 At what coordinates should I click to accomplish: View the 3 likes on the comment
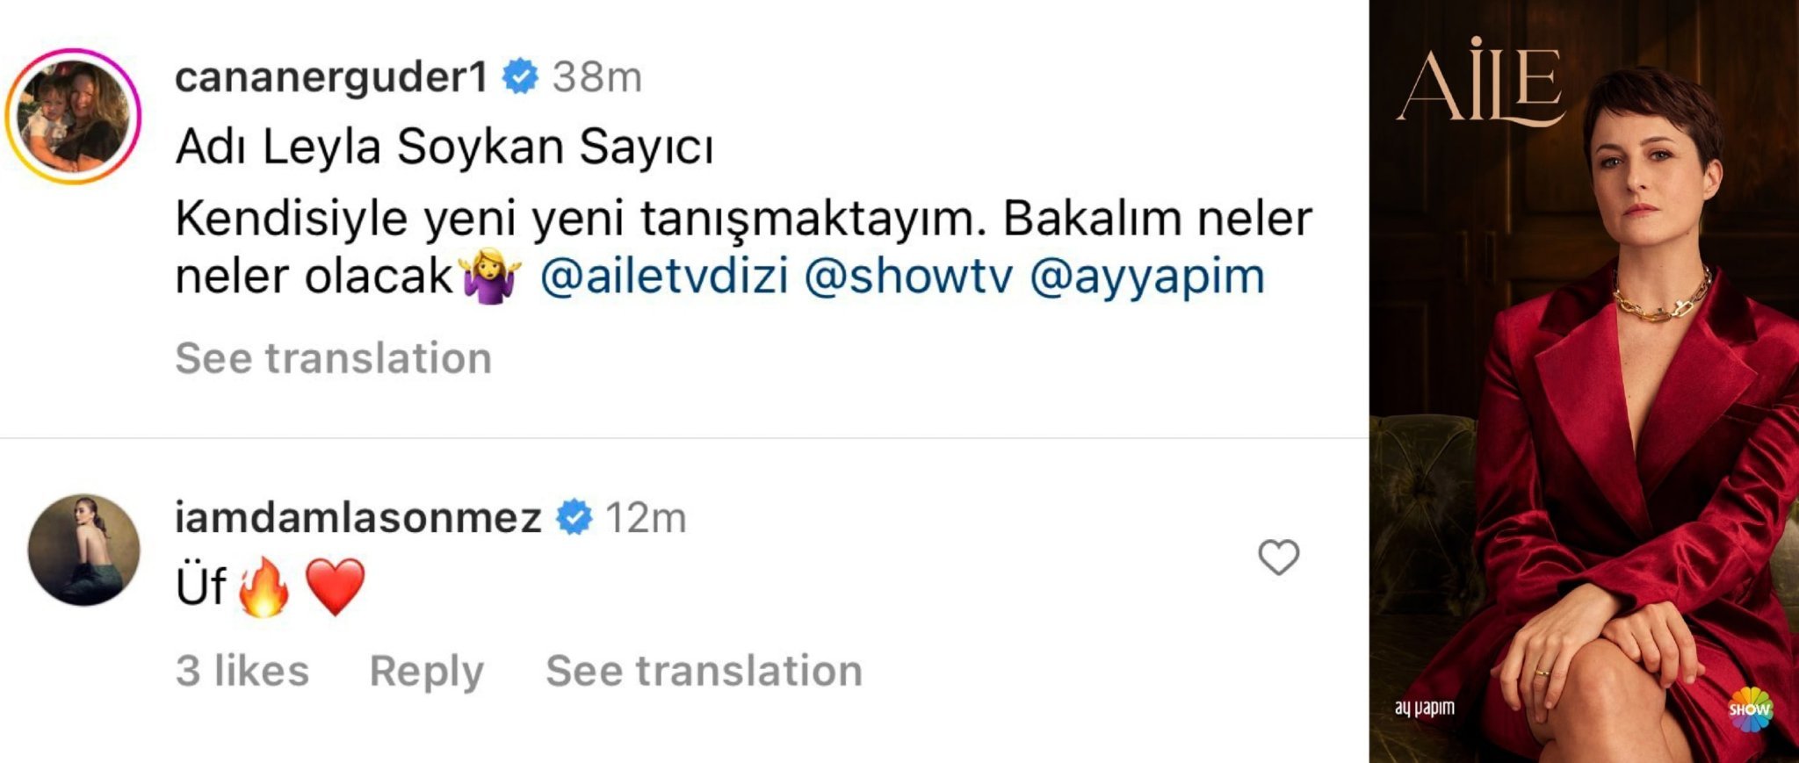coord(242,671)
